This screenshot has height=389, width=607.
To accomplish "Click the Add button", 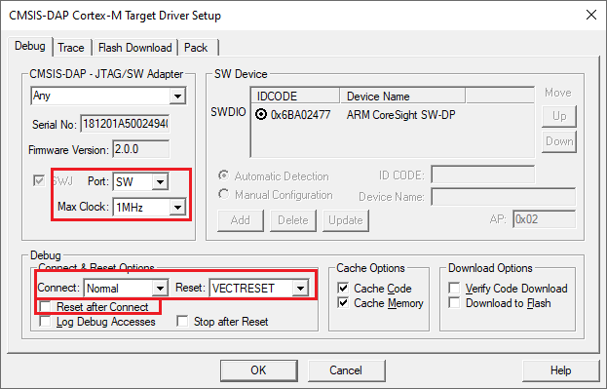I will click(241, 220).
